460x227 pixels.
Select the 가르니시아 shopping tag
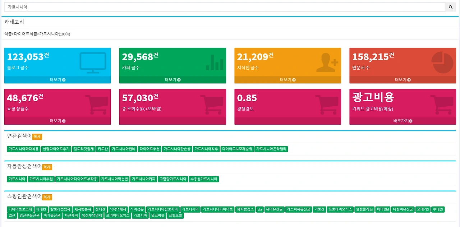pyautogui.click(x=190, y=209)
